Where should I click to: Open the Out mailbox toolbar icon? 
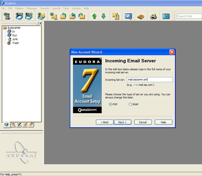(x=29, y=16)
